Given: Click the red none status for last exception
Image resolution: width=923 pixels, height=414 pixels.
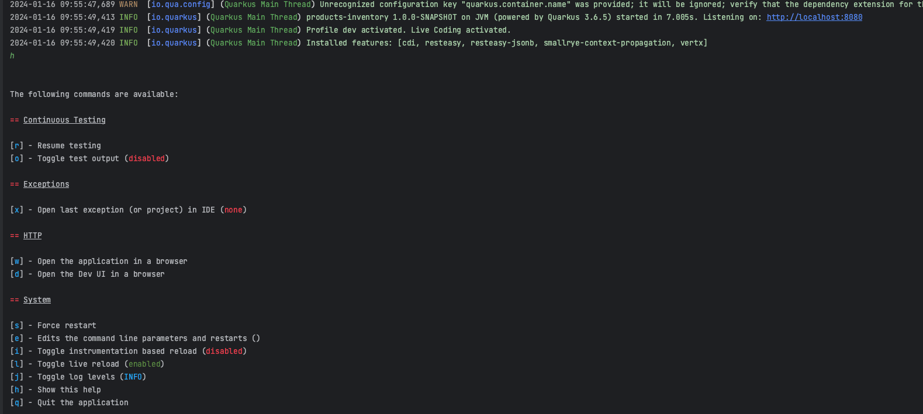Looking at the screenshot, I should click(233, 210).
